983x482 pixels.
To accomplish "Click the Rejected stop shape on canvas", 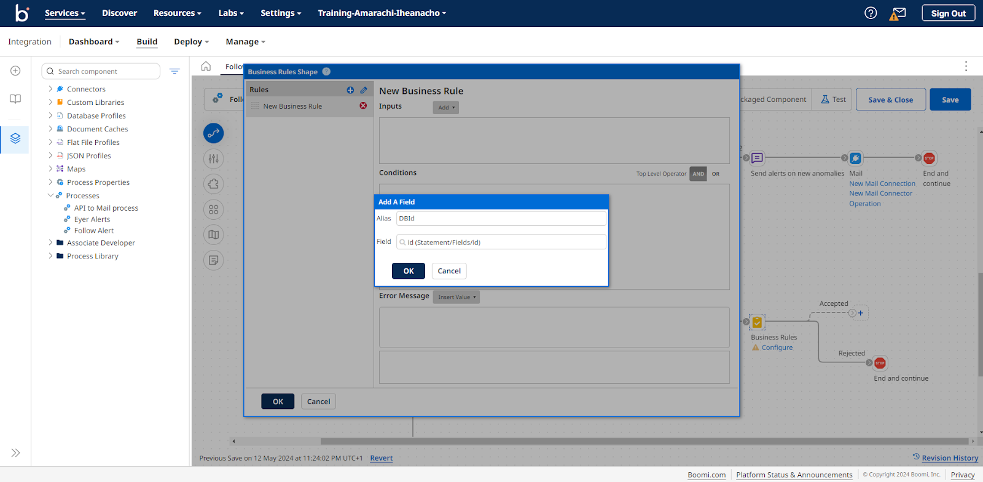I will click(x=880, y=363).
